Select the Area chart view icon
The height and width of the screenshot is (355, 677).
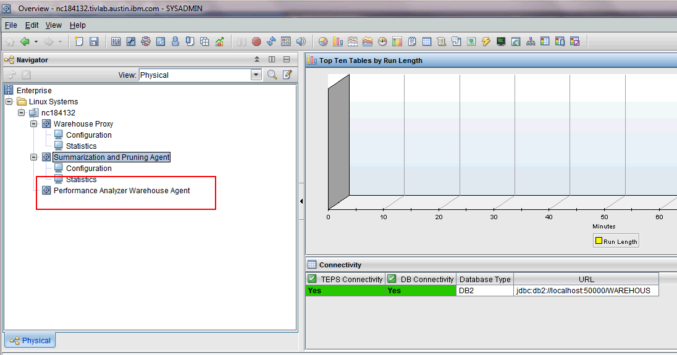point(368,41)
